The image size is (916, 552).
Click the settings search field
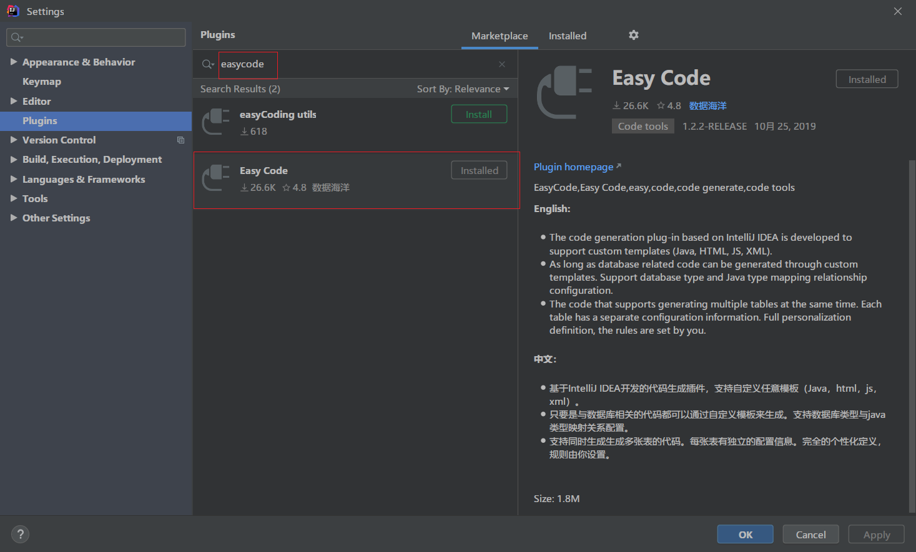[x=95, y=37]
